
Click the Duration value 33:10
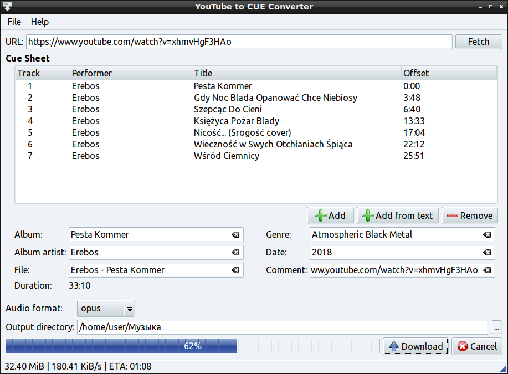point(80,286)
